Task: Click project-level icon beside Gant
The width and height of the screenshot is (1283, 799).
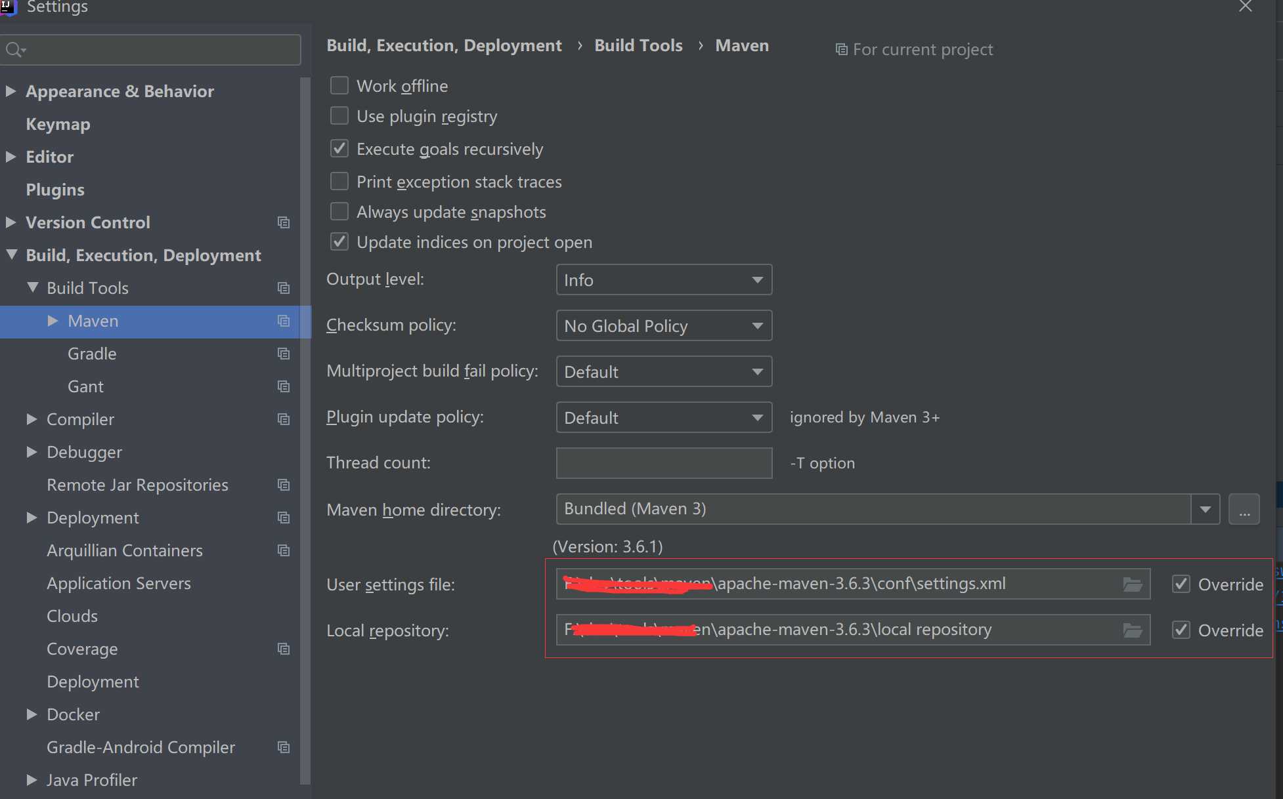Action: [284, 386]
